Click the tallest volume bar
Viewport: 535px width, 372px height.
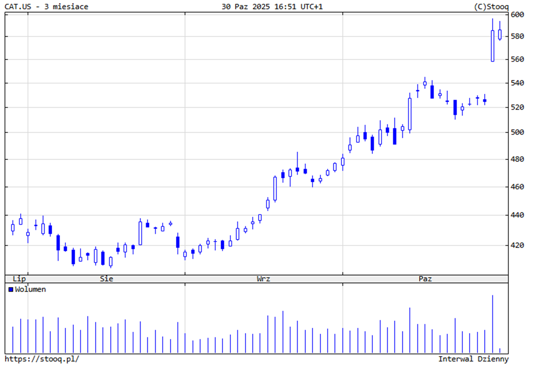[x=493, y=324]
